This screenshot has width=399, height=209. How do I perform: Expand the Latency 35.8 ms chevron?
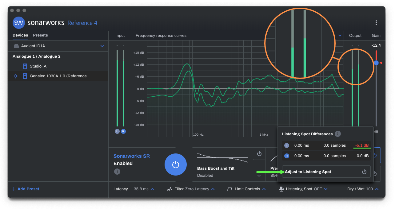pos(152,189)
